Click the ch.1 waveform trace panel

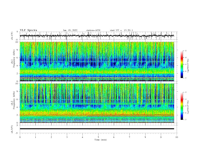click(98, 36)
